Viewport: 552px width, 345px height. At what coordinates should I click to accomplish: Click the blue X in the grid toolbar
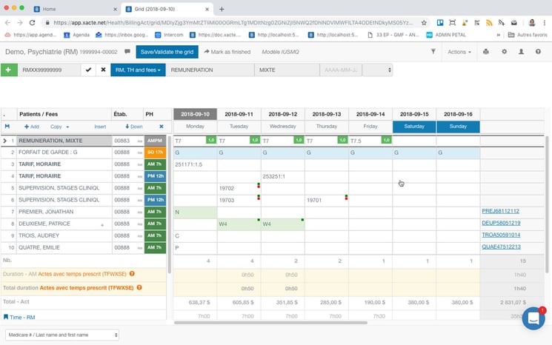[162, 127]
